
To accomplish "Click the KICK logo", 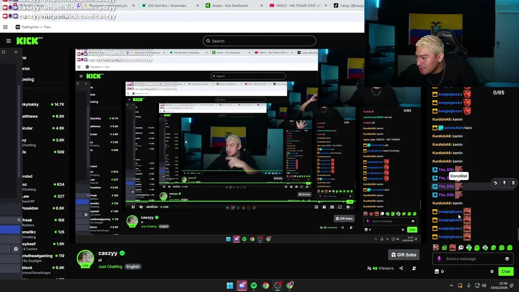I will coord(29,41).
